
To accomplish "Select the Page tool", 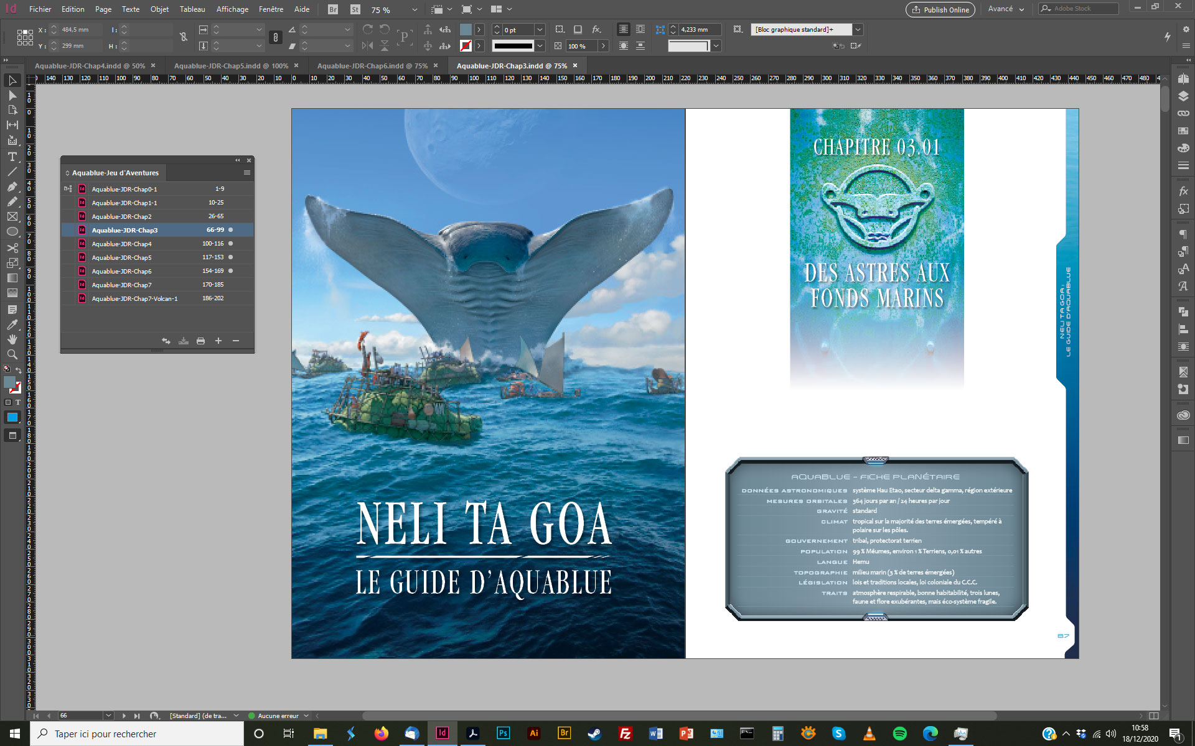I will (12, 110).
